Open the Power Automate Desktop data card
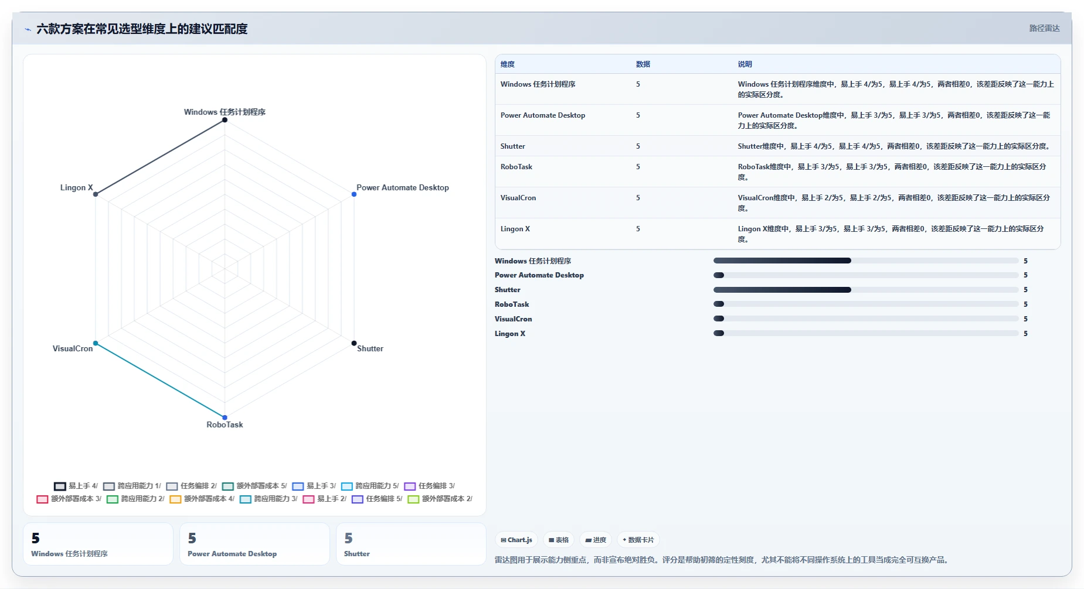Screen dimensions: 1084x589 pos(254,544)
